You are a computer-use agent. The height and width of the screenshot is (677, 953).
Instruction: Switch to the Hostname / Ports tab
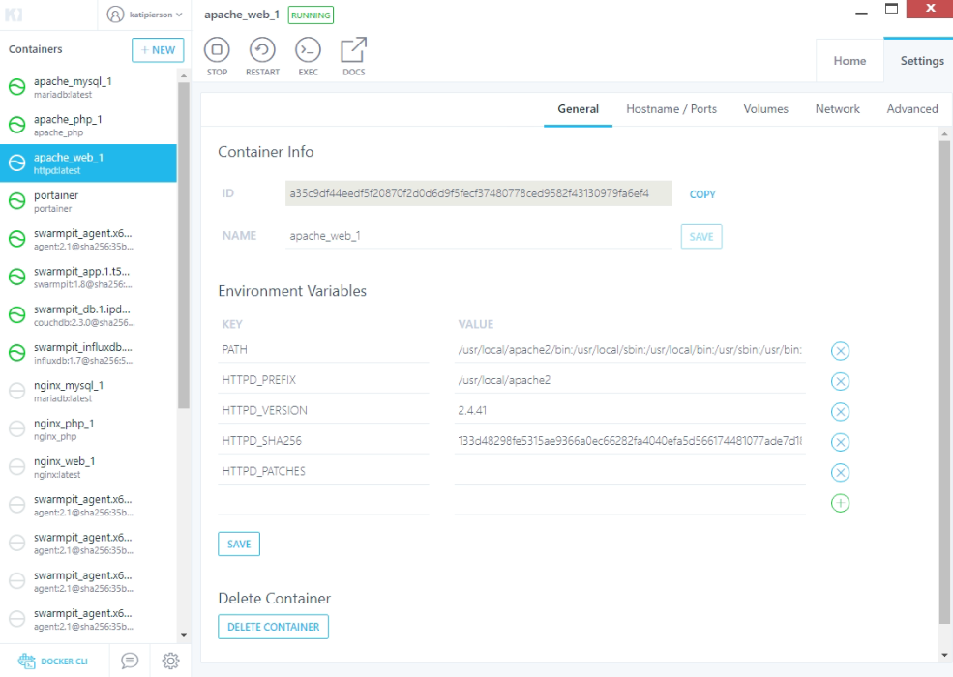pyautogui.click(x=671, y=109)
